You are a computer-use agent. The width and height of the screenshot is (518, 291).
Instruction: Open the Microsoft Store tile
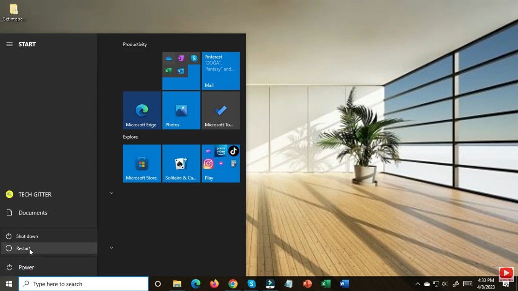[x=142, y=163]
